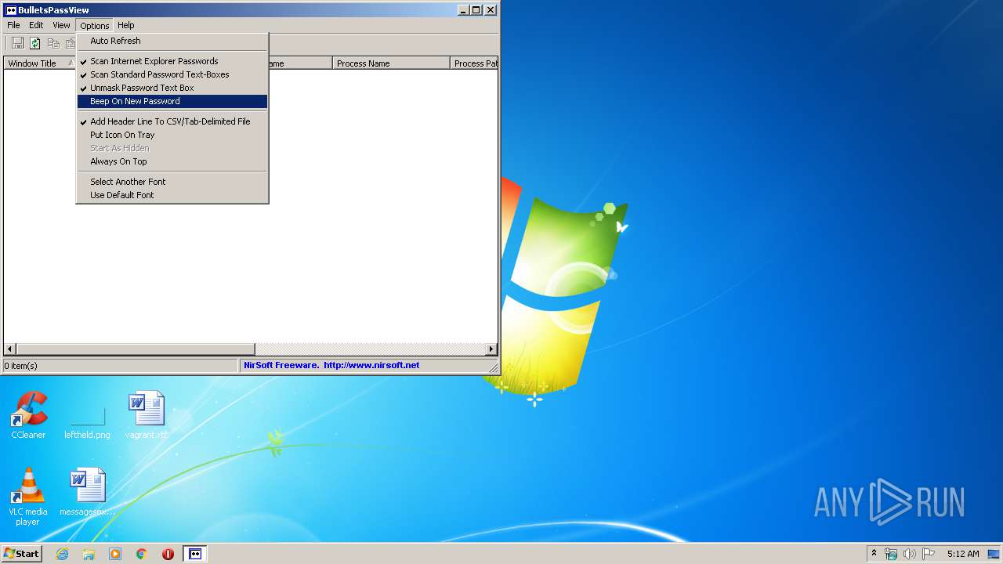This screenshot has height=564, width=1003.
Task: Launch Google Chrome from the taskbar
Action: point(142,554)
